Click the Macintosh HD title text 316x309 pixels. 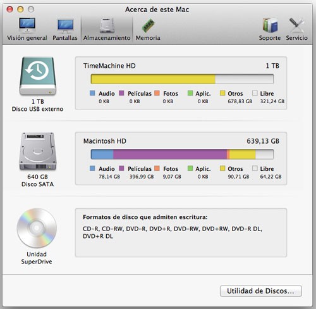pyautogui.click(x=105, y=141)
